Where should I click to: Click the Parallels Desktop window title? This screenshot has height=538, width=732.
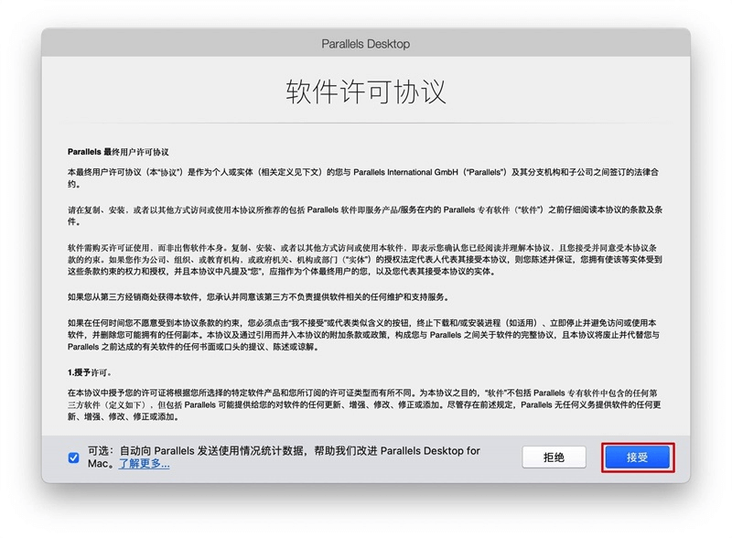click(x=365, y=44)
